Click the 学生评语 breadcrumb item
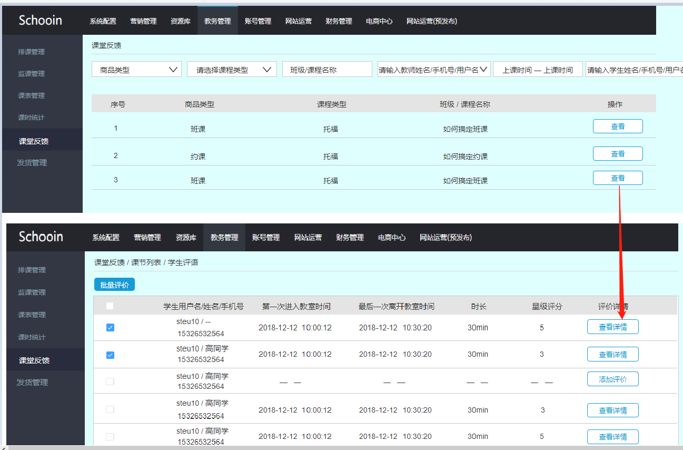The image size is (683, 450). 183,262
